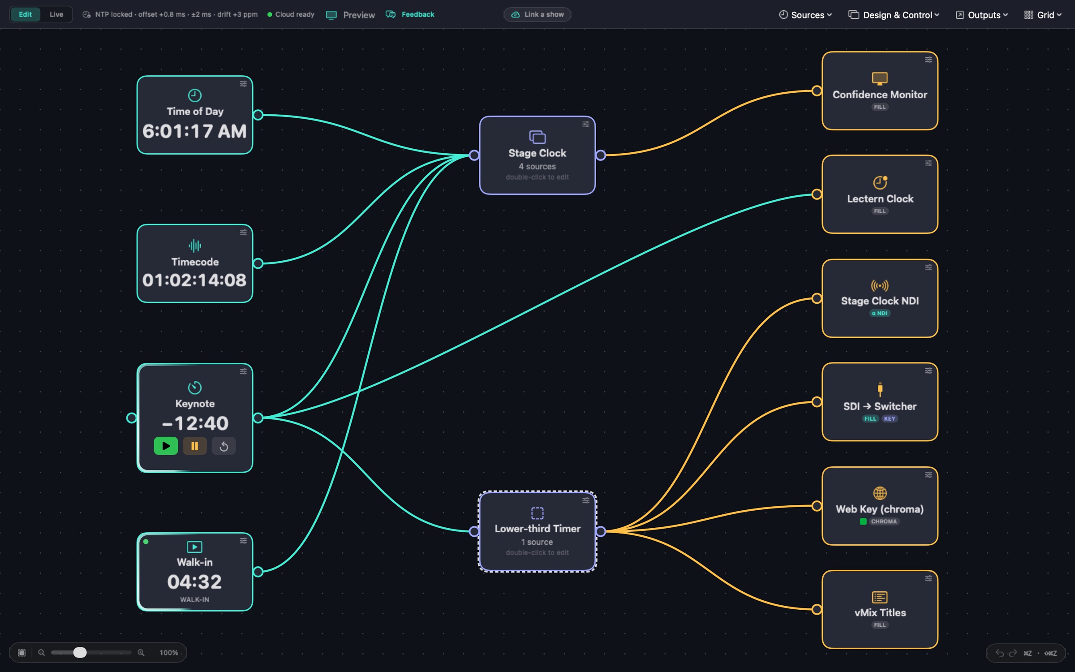Click the Stage Clock output port
Screen dimensions: 1075x672
tap(601, 155)
